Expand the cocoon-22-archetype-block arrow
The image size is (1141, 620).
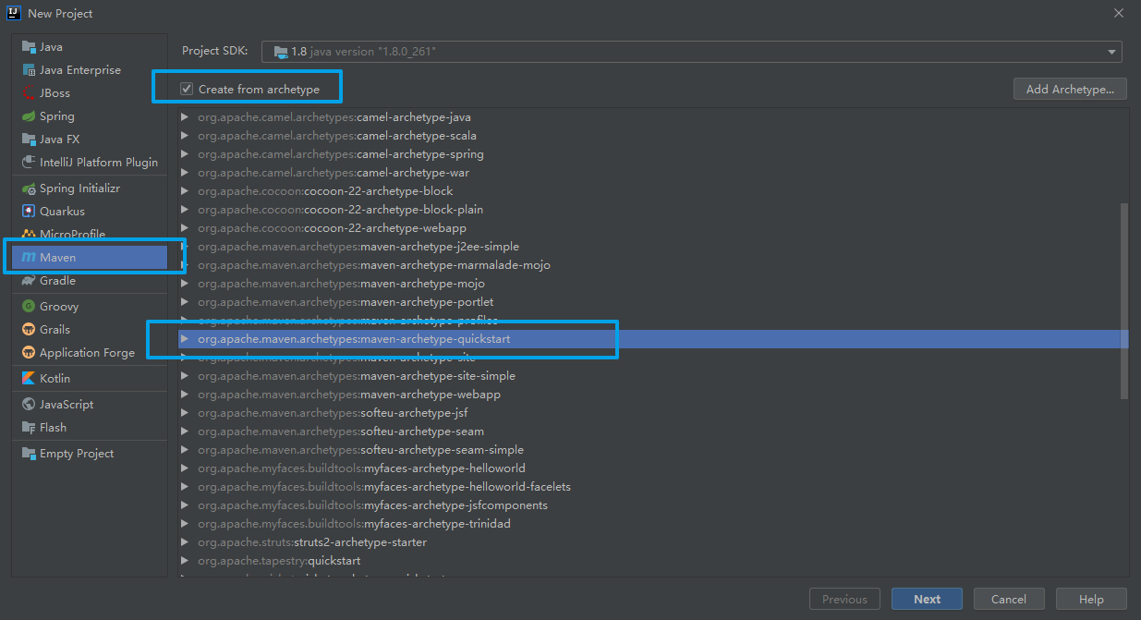185,191
